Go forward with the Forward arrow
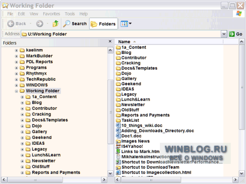The width and height of the screenshot is (246, 184). tap(40, 24)
